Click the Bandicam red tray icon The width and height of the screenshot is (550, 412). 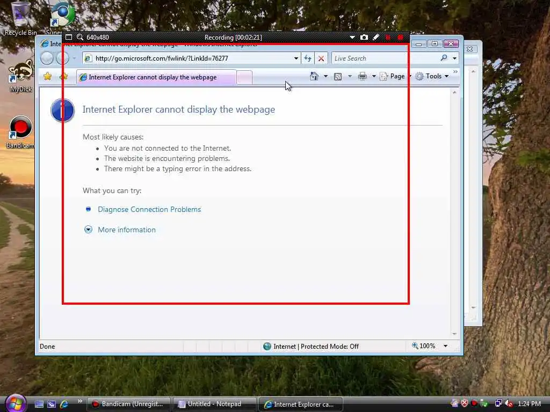click(474, 403)
